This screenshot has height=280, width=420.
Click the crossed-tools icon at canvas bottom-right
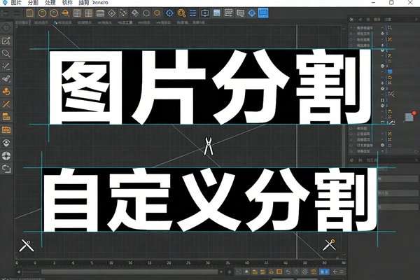(328, 246)
